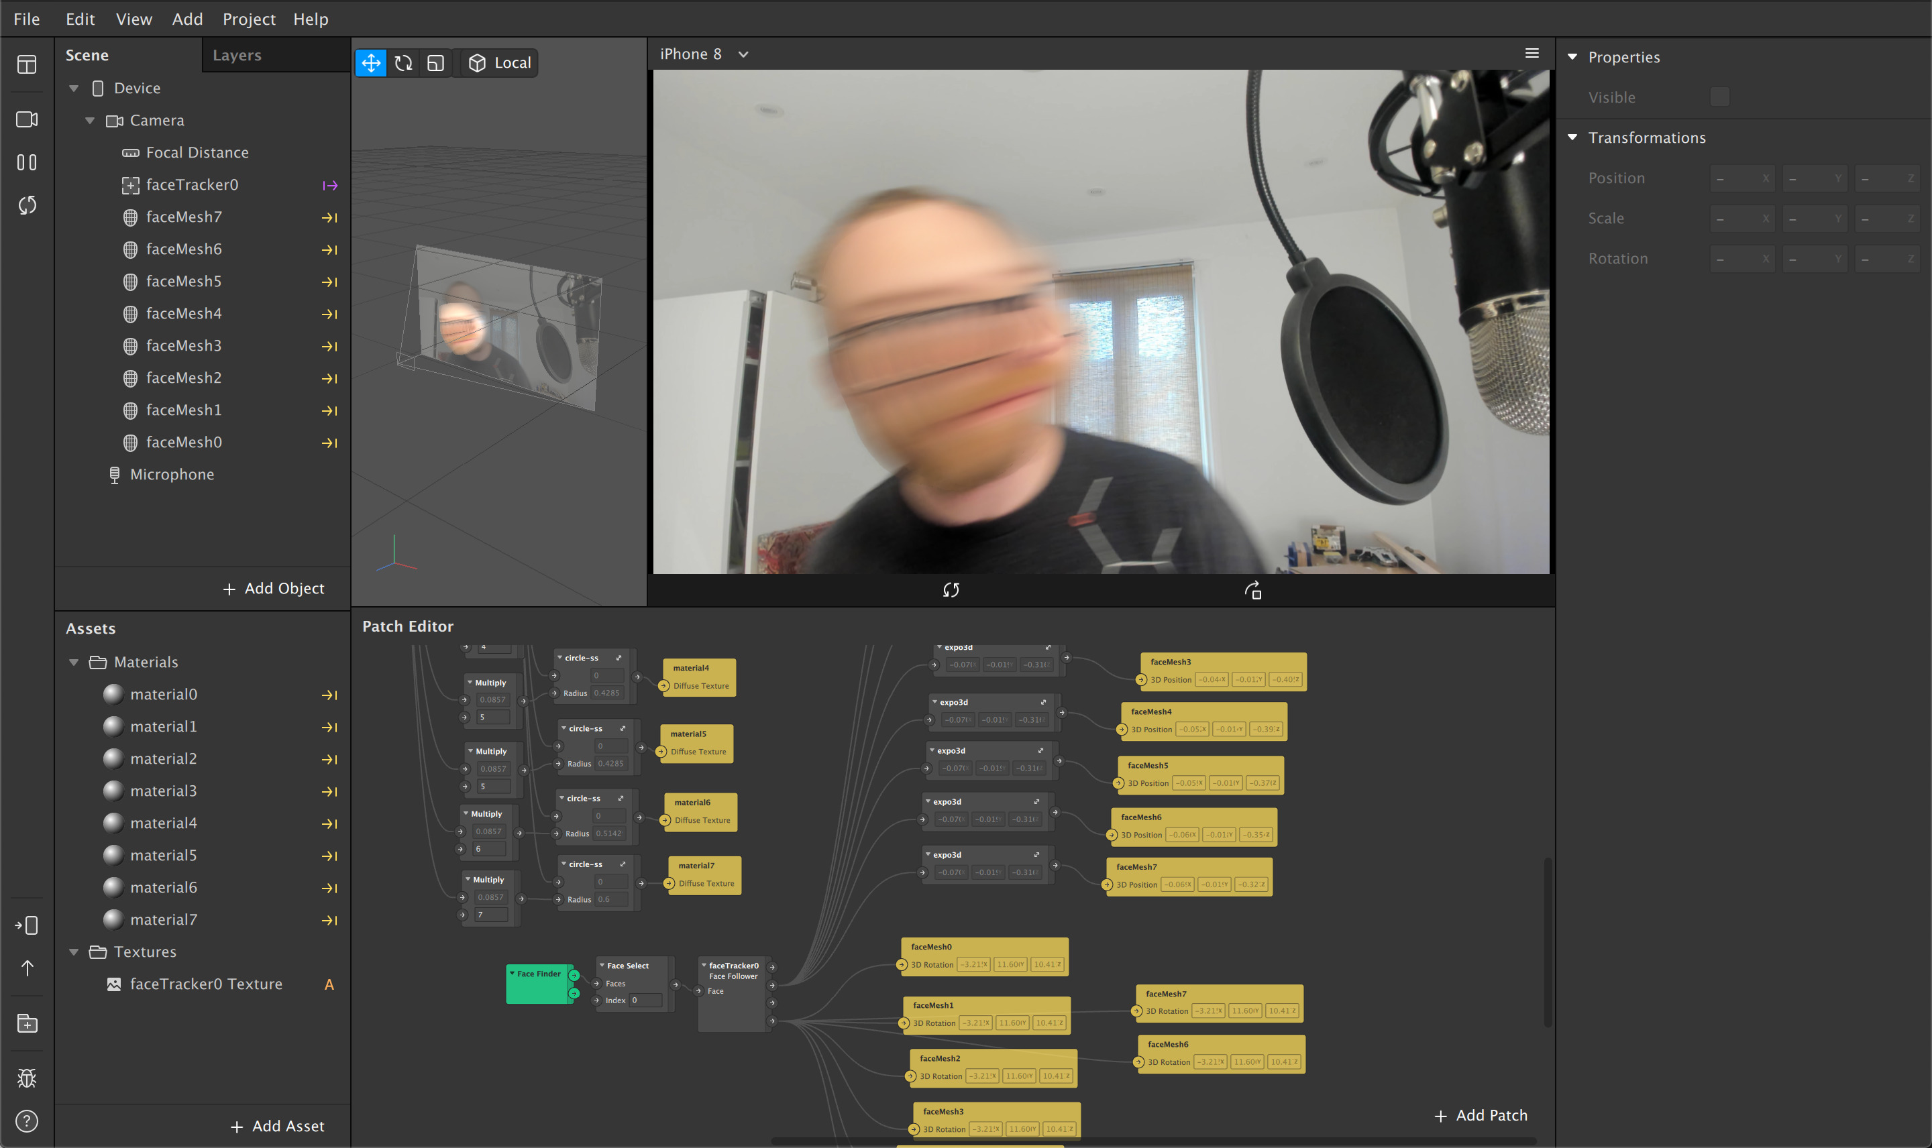This screenshot has height=1148, width=1932.
Task: Collapse the Materials folder in Assets
Action: click(x=74, y=663)
